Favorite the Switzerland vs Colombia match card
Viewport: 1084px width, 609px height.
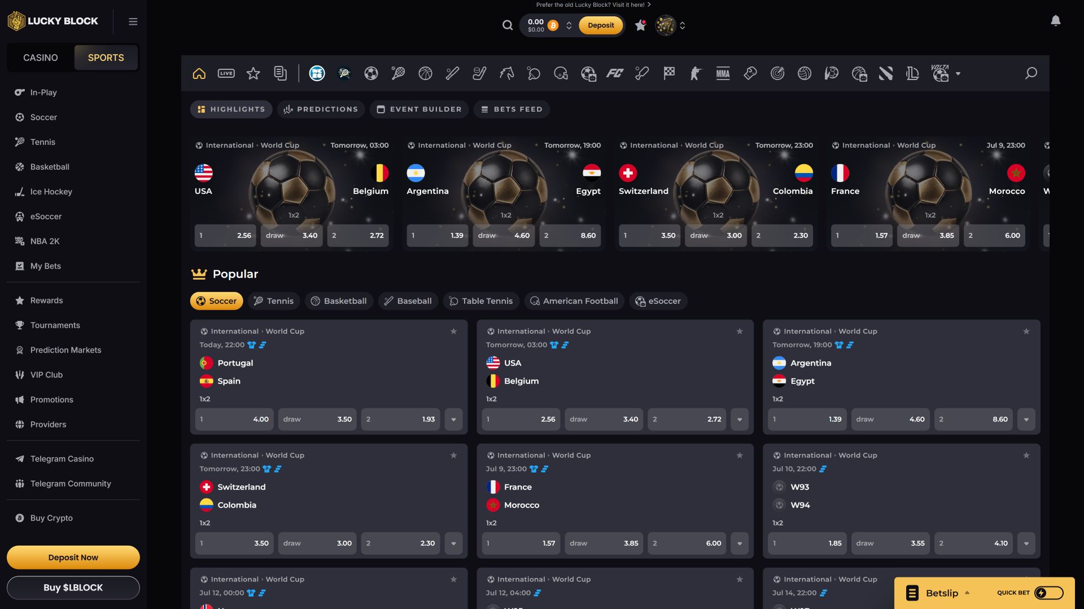pyautogui.click(x=453, y=456)
